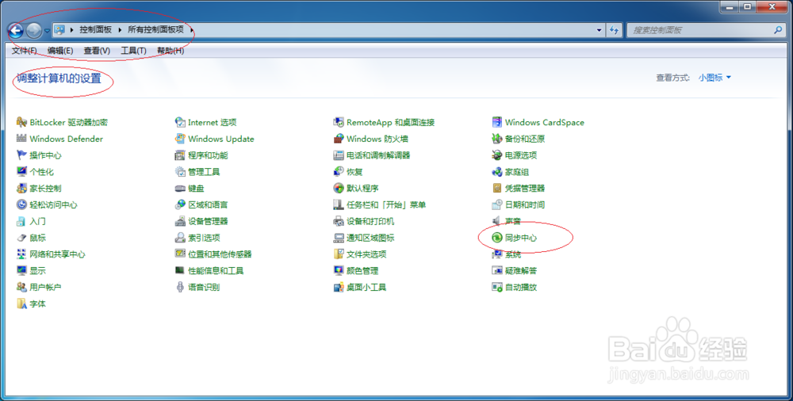This screenshot has width=793, height=401.
Task: Click the Control Panel icon in address bar
Action: [59, 30]
